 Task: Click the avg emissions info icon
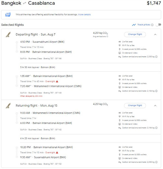tap(107, 37)
